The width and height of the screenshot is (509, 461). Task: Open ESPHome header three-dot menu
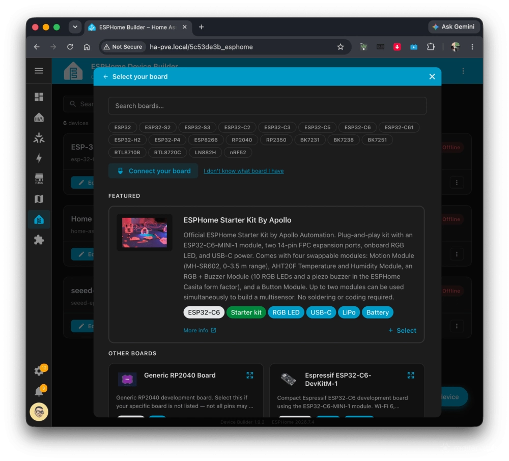(463, 71)
